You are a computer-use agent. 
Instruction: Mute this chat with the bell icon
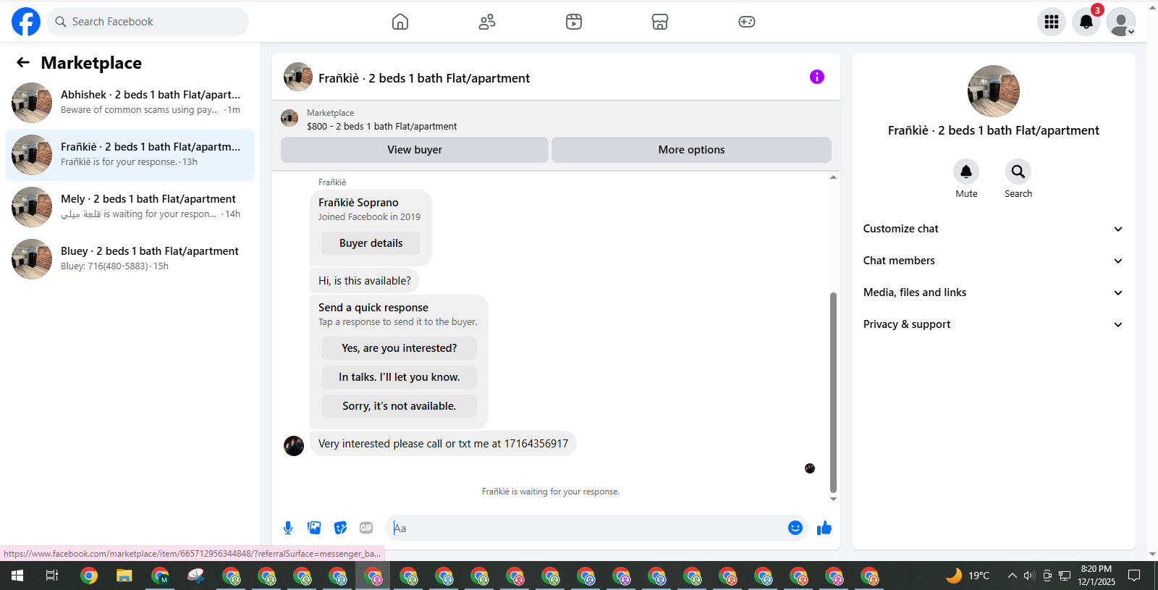pyautogui.click(x=966, y=172)
